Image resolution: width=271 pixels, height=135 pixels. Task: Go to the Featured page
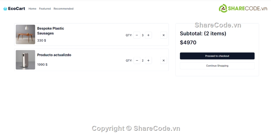coord(45,9)
